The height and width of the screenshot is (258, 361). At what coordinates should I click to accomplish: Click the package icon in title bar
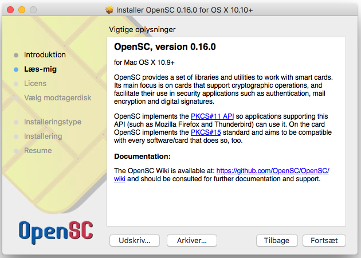pos(109,10)
